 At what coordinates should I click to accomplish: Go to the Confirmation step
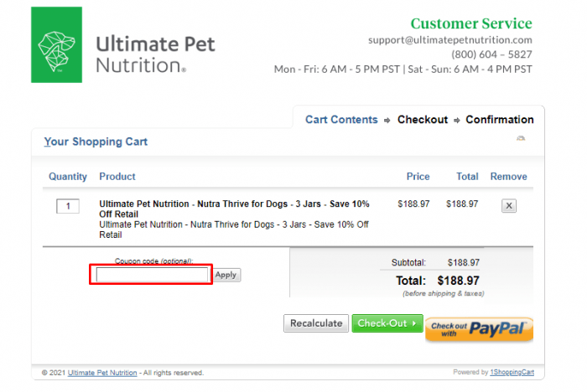500,120
